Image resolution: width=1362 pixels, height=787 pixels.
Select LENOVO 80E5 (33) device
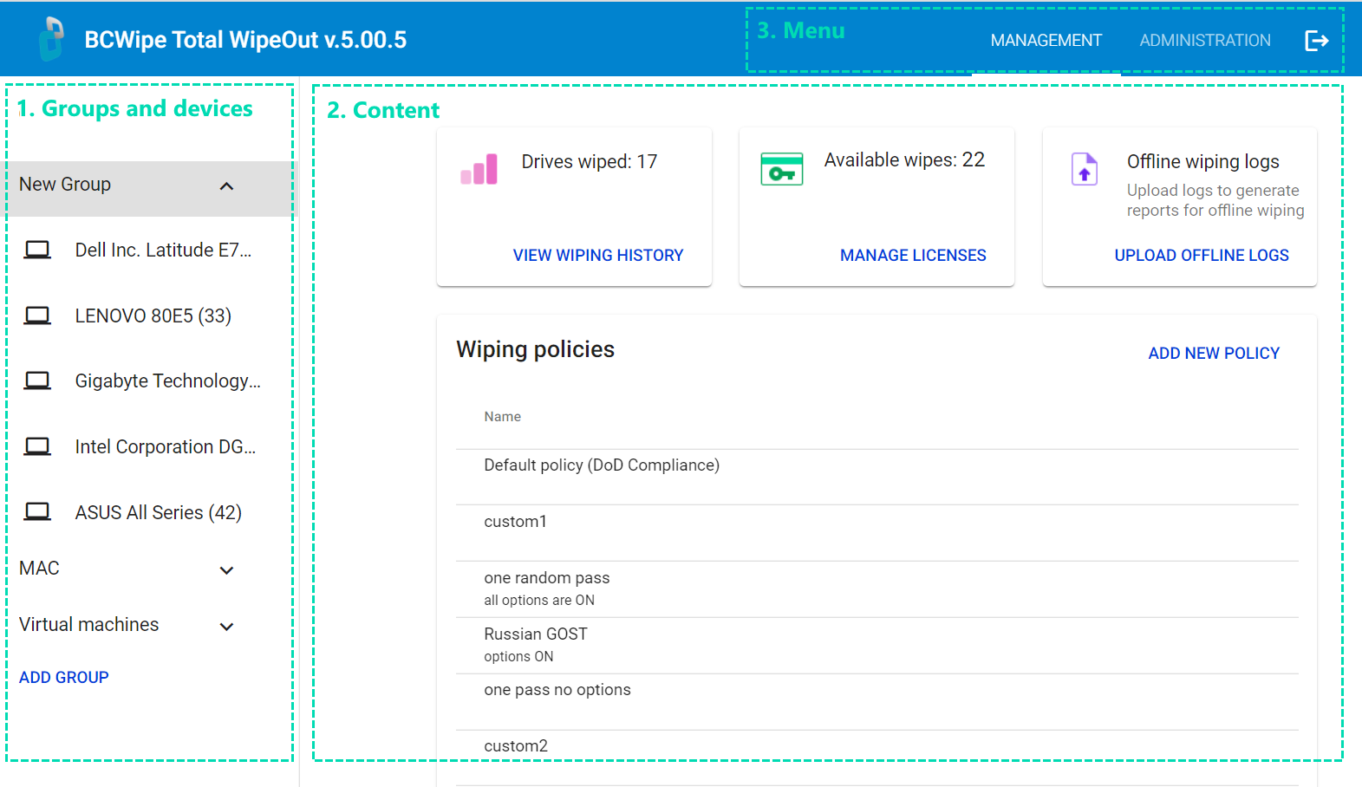153,315
